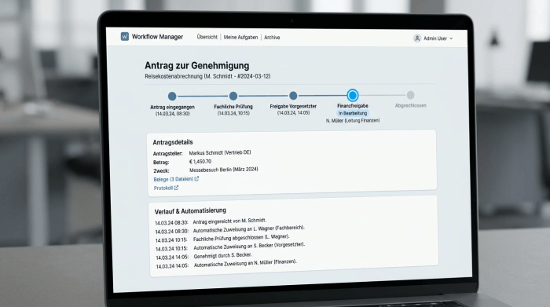The width and height of the screenshot is (550, 307).
Task: Click the Workflow Manager title text
Action: point(157,37)
